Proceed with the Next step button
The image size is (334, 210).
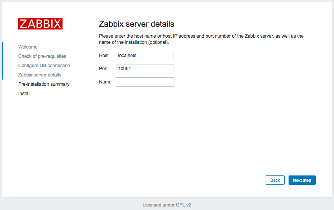tap(302, 180)
